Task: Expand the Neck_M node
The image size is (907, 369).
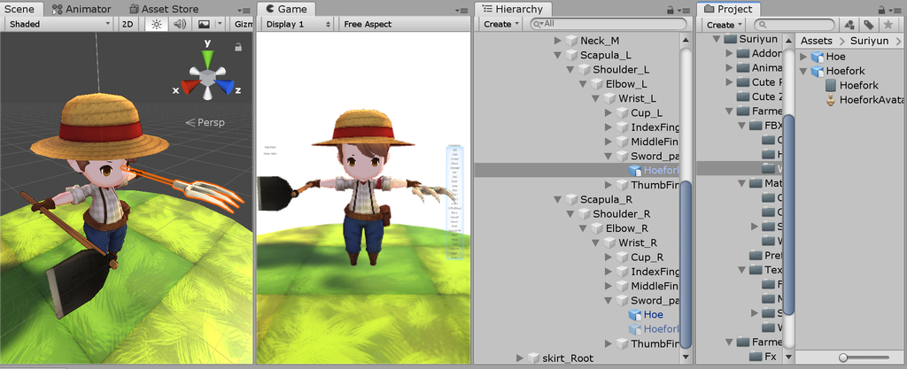Action: 558,41
